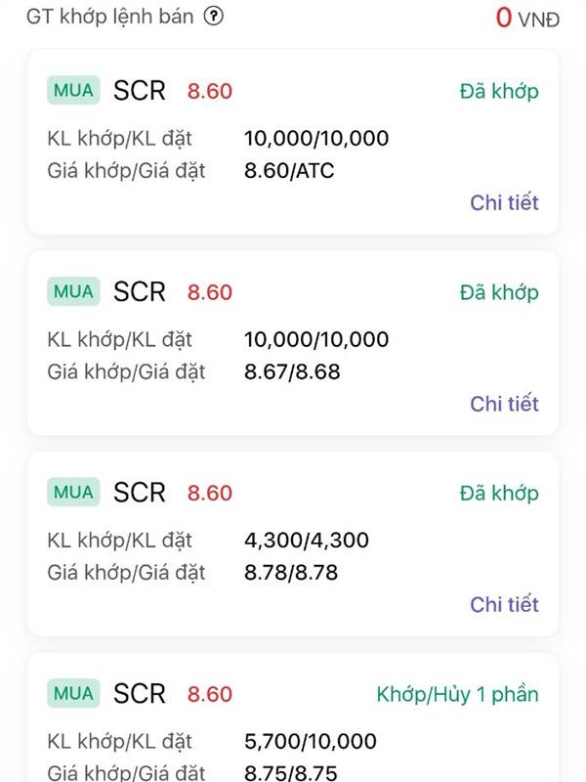Select SCR ticker in the fourth order card

(x=140, y=694)
